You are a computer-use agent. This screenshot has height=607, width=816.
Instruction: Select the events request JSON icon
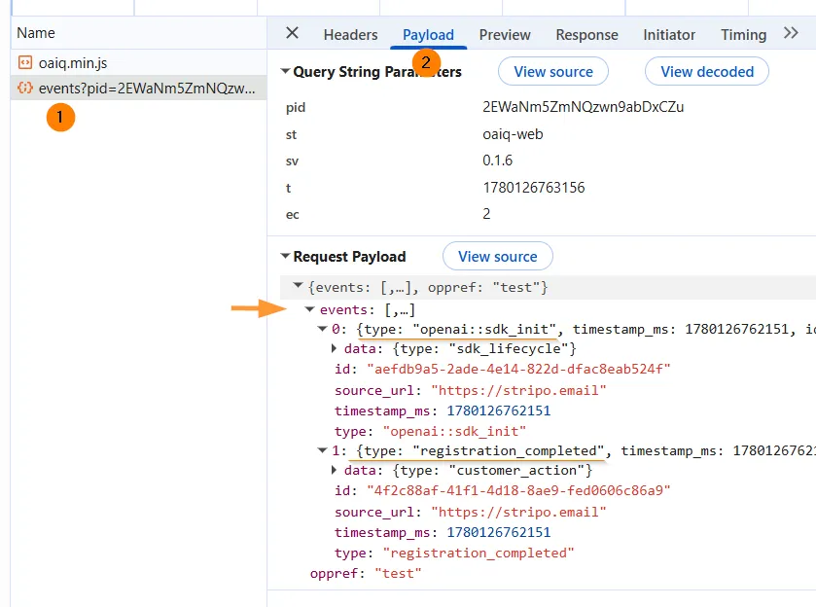point(25,88)
